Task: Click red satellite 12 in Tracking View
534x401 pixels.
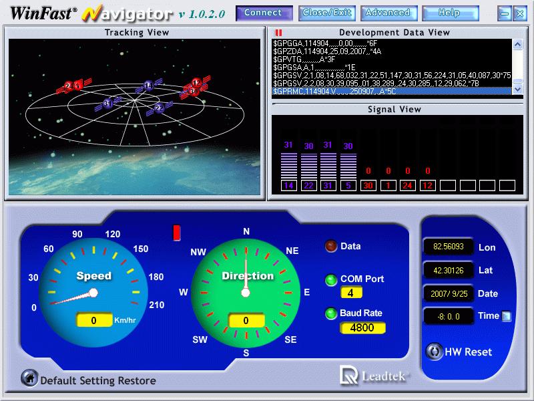Action: [x=197, y=82]
